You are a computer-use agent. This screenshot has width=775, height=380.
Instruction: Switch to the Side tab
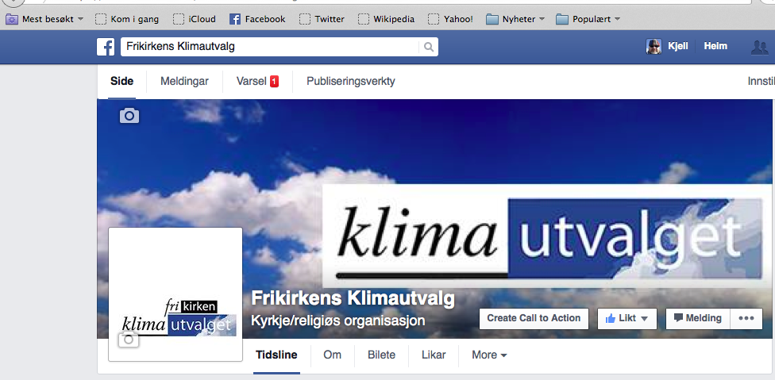click(121, 81)
